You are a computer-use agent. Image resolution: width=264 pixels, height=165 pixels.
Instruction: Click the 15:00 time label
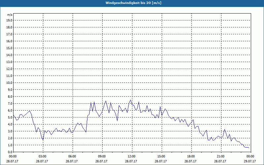[x=162, y=156]
